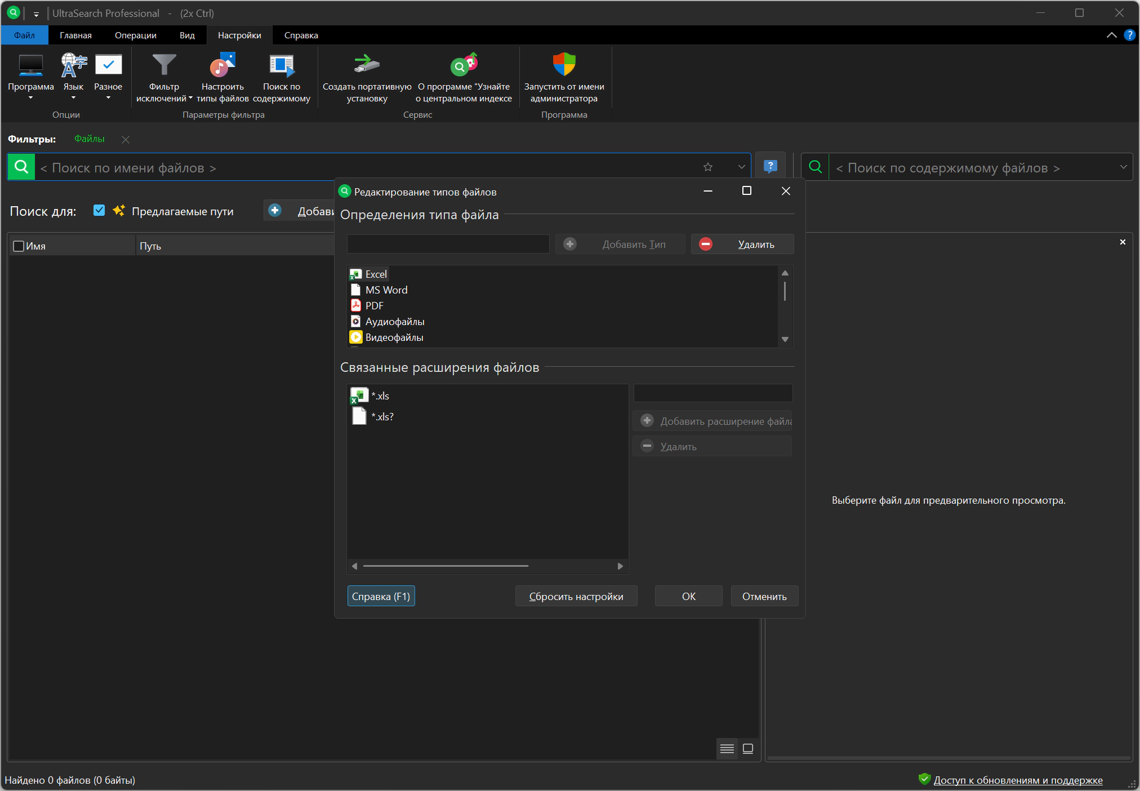Screen dimensions: 1140x791
Task: Open the Главная ribbon tab
Action: pos(75,35)
